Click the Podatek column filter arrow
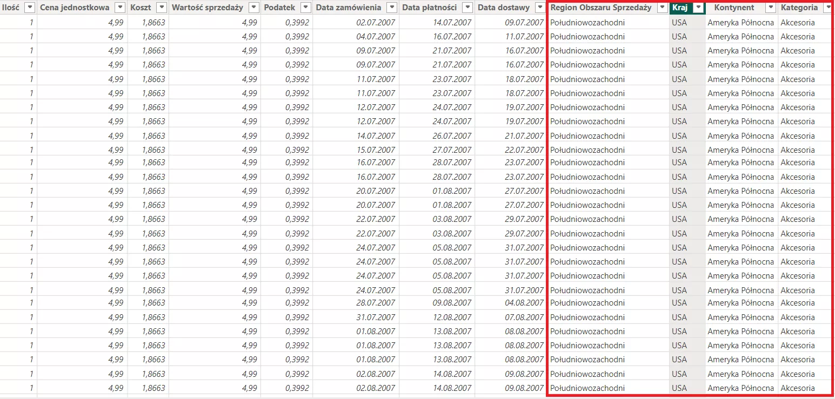835x399 pixels. [306, 8]
